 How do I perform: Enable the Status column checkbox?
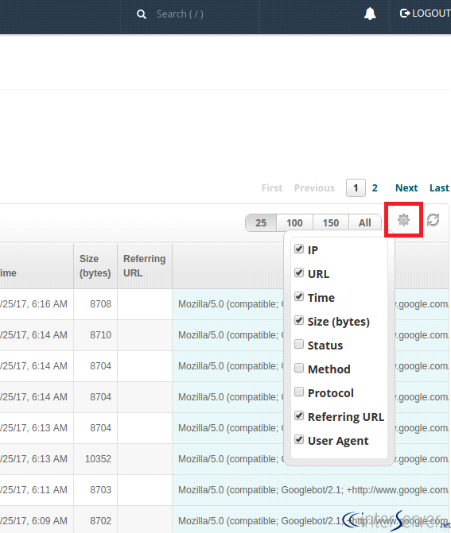click(x=299, y=344)
